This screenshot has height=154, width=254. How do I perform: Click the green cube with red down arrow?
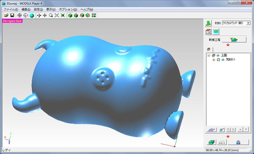tap(76, 15)
